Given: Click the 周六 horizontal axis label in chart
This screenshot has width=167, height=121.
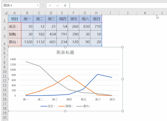Looking at the screenshot, I should pyautogui.click(x=98, y=100).
